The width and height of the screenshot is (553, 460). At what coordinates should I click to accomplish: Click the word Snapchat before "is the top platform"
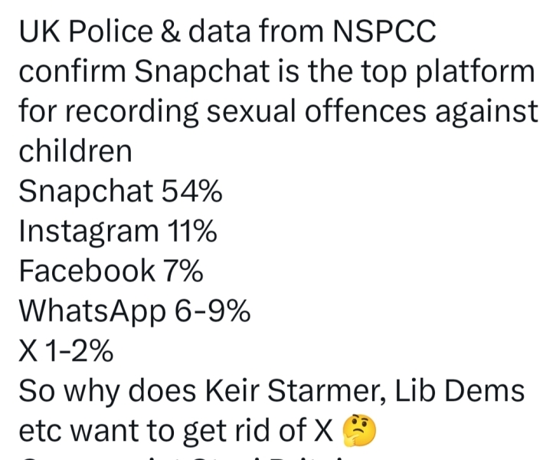point(200,71)
